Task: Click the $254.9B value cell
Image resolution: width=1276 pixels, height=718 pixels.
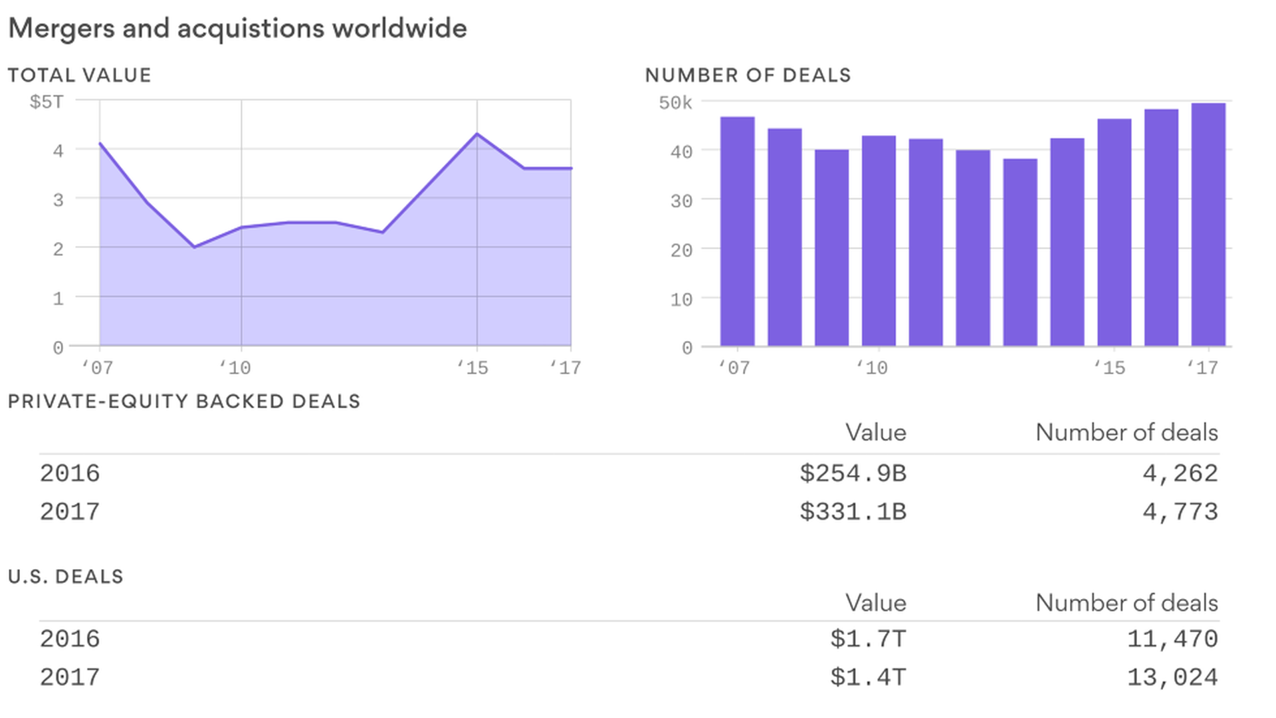Action: (853, 473)
